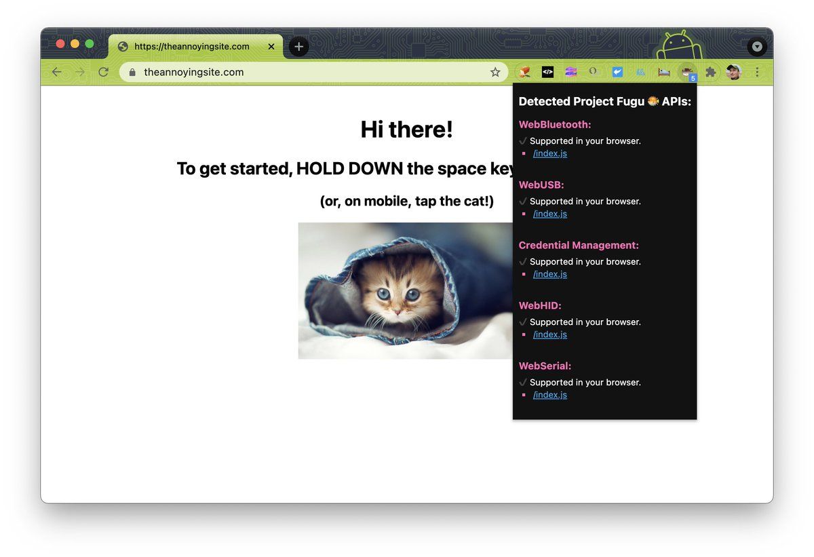Click the black code </> extension icon
Viewport: 814px width, 557px height.
(x=547, y=71)
